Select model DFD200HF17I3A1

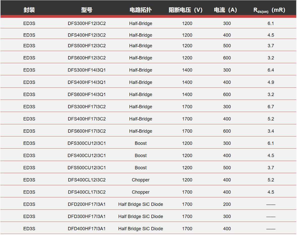87,204
